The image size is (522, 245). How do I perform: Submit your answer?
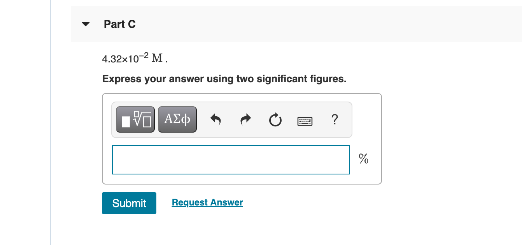129,203
